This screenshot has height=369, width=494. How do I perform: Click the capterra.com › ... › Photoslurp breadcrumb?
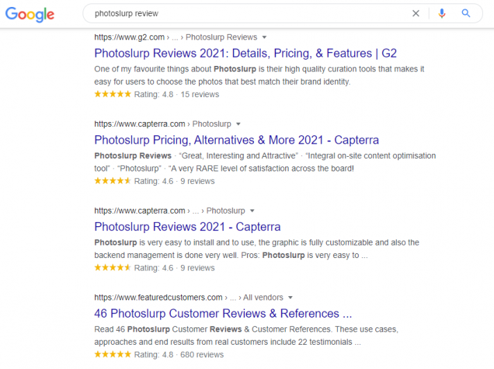169,211
